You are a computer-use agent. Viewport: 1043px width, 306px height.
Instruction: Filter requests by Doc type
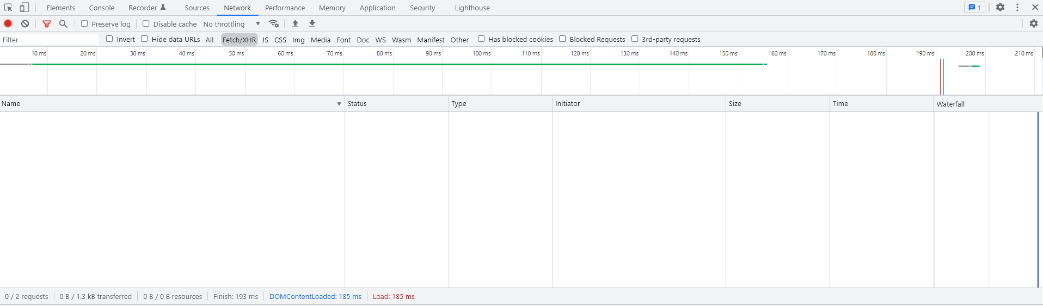363,40
